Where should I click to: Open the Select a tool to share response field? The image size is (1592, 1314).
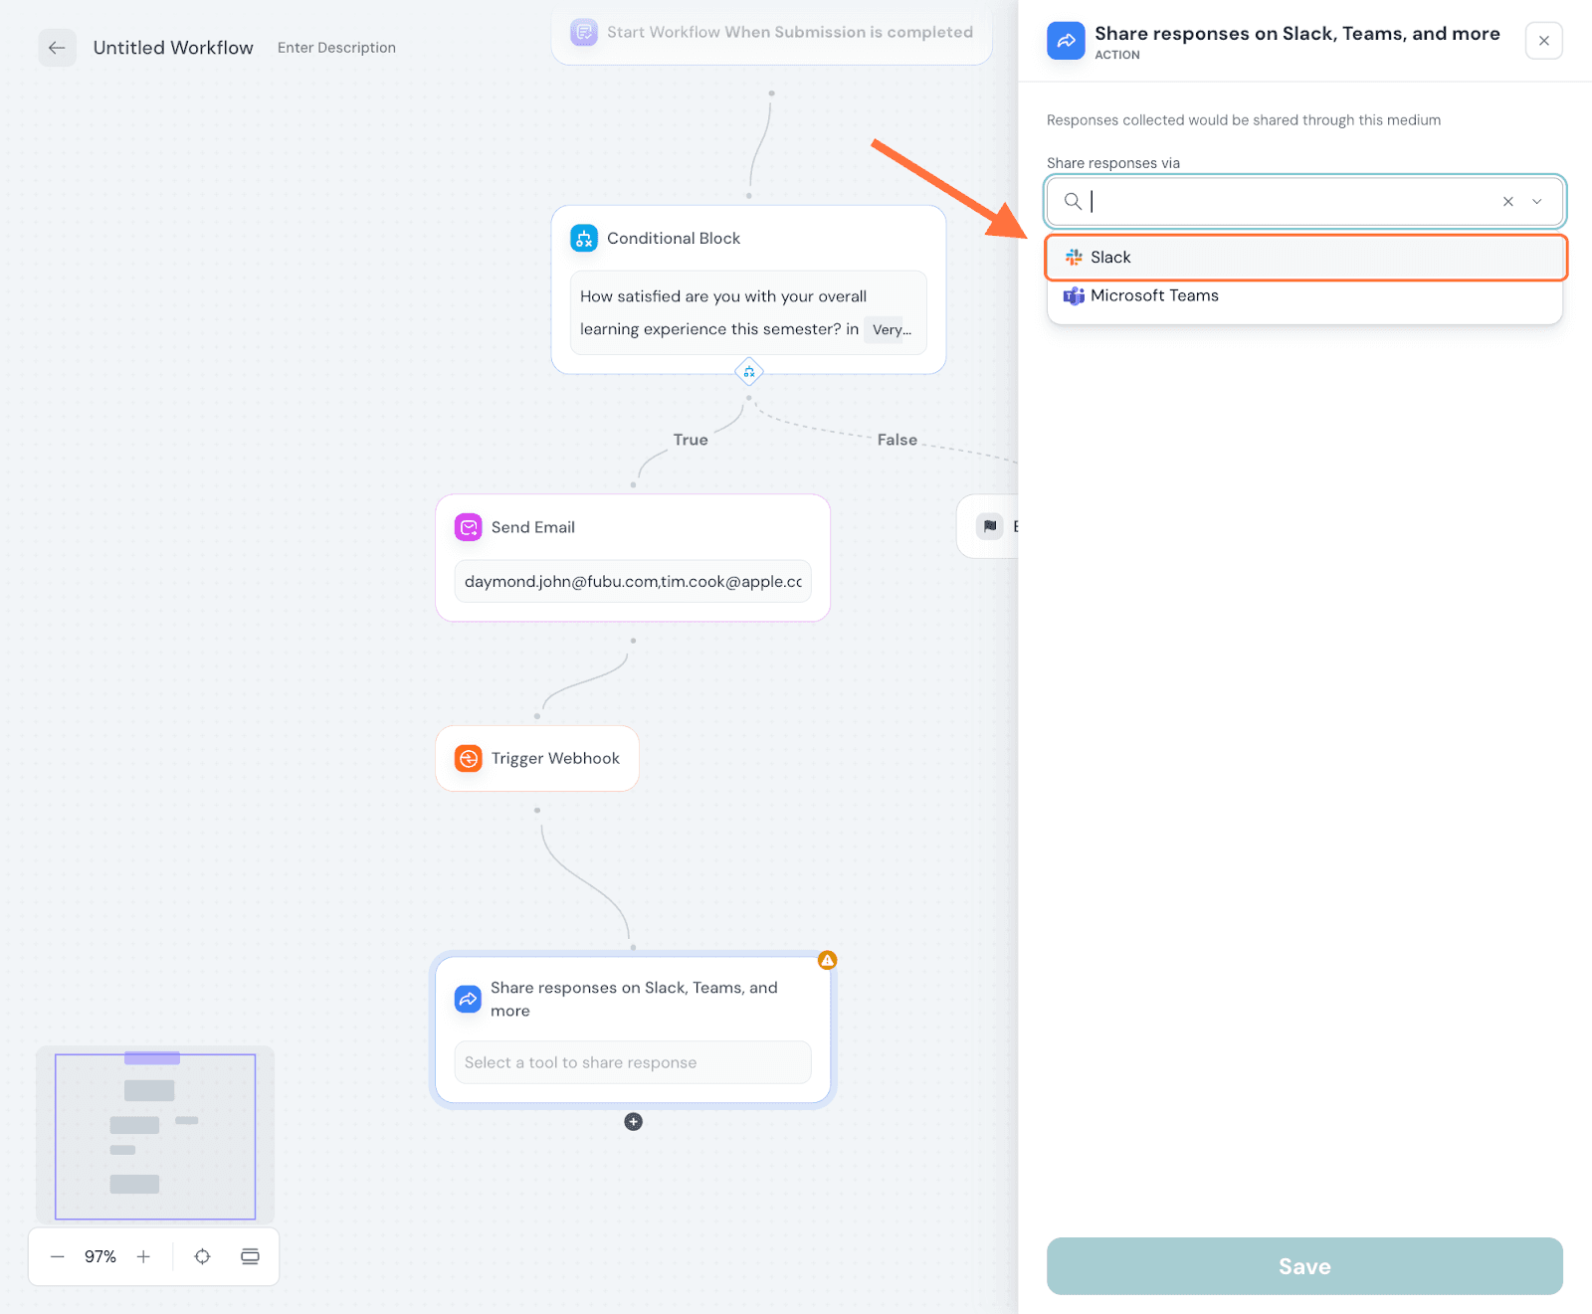[633, 1062]
